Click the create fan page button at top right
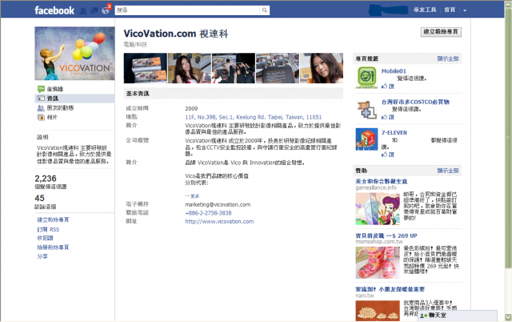 tap(441, 32)
